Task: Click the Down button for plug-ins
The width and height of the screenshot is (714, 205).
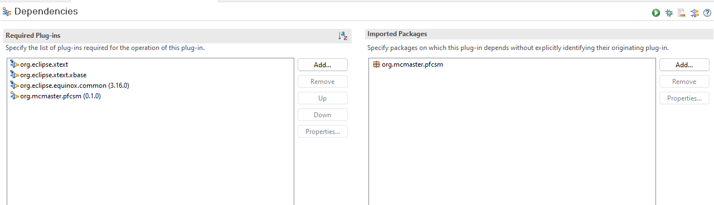Action: tap(323, 114)
